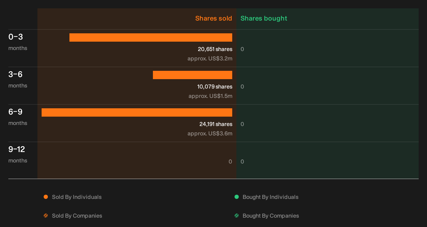Click the shares bought 0 for 3-6 months
Viewport: 427px width, 227px height.
(242, 87)
